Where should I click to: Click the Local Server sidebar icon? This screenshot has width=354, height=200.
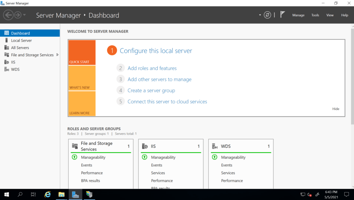coord(7,40)
